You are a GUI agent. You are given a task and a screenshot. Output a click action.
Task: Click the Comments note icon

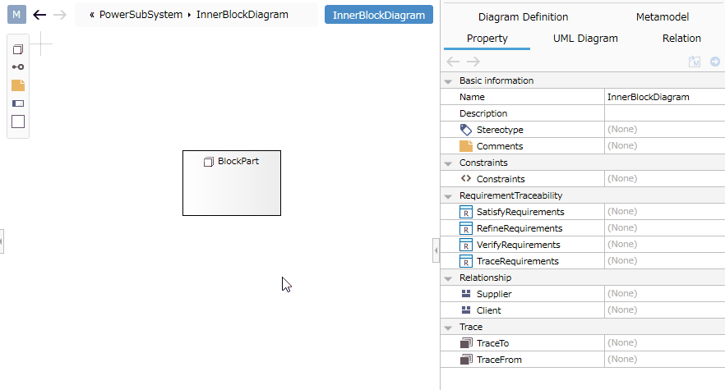point(466,146)
